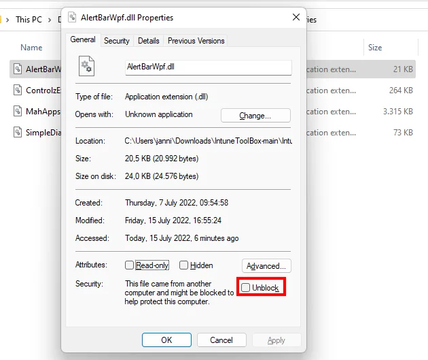Open the Previous Versions tab
This screenshot has width=428, height=360.
coord(196,41)
